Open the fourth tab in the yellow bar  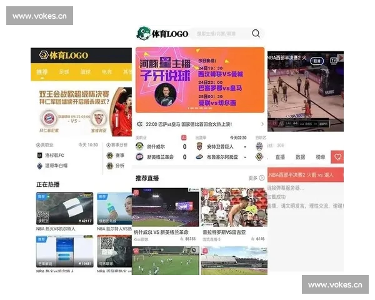click(x=107, y=72)
